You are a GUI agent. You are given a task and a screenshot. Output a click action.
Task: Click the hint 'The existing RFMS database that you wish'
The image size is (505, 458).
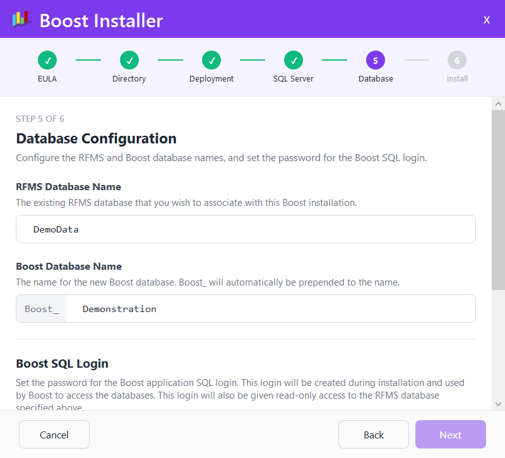[186, 203]
